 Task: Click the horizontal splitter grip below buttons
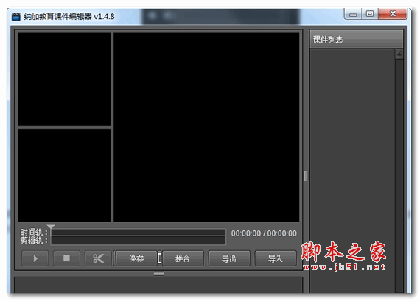pyautogui.click(x=158, y=273)
